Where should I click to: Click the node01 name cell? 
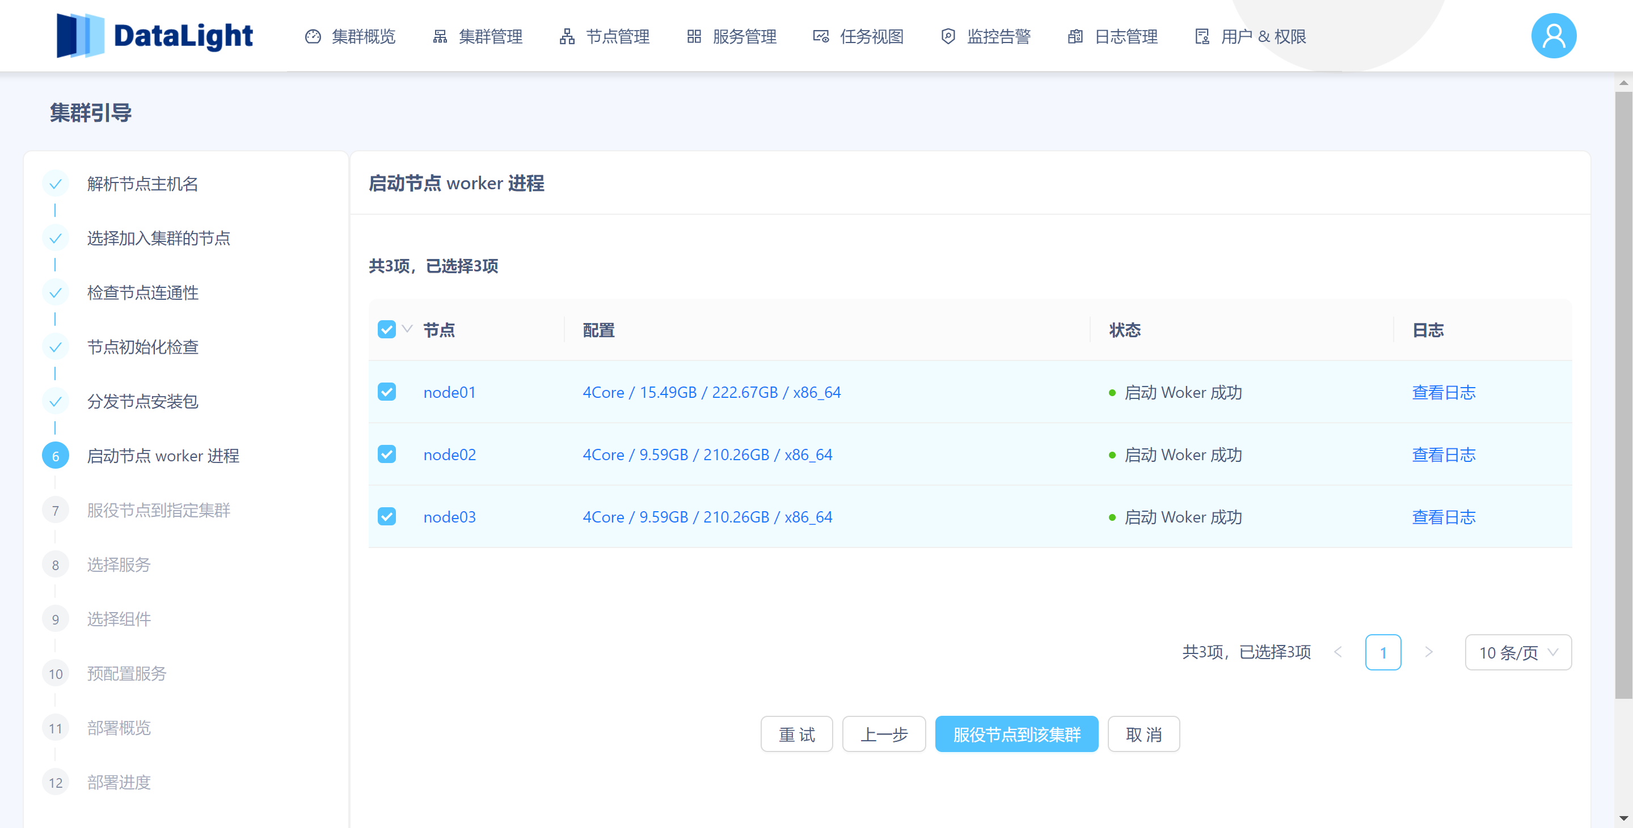449,392
